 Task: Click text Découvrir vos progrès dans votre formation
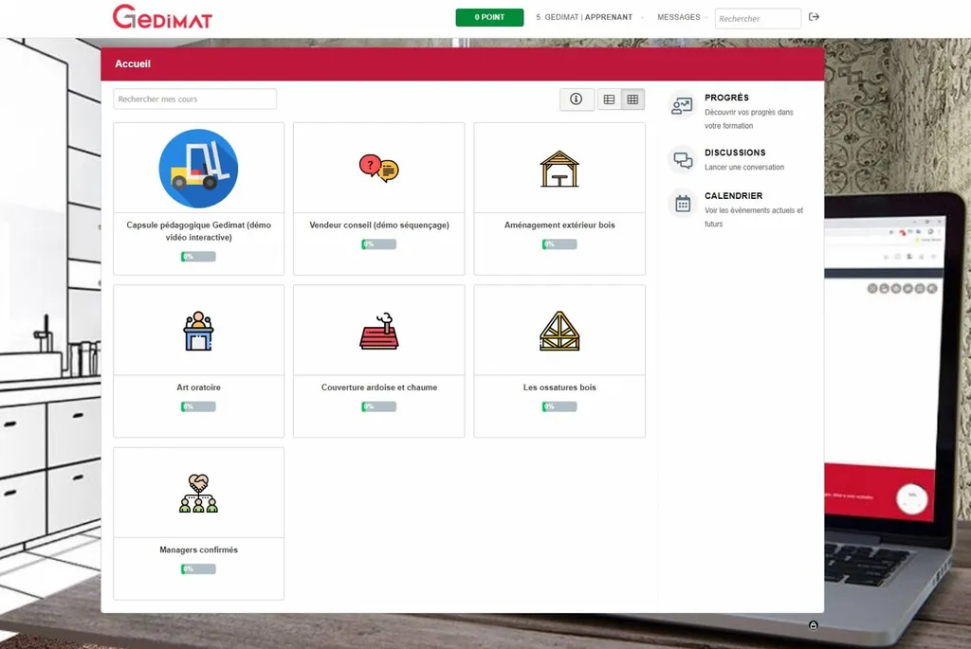tap(749, 118)
